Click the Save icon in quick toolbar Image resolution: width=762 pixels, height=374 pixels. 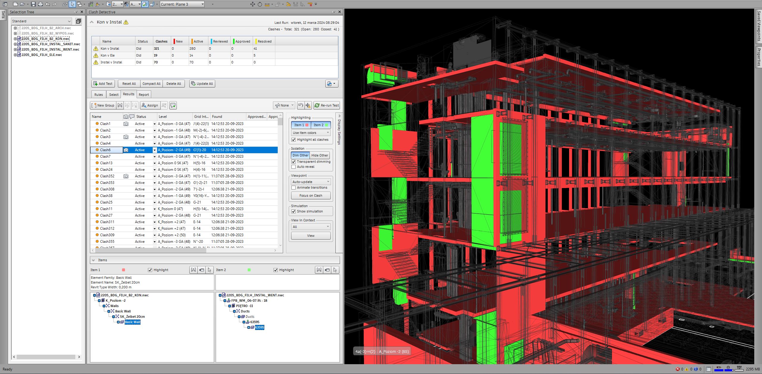pyautogui.click(x=33, y=4)
